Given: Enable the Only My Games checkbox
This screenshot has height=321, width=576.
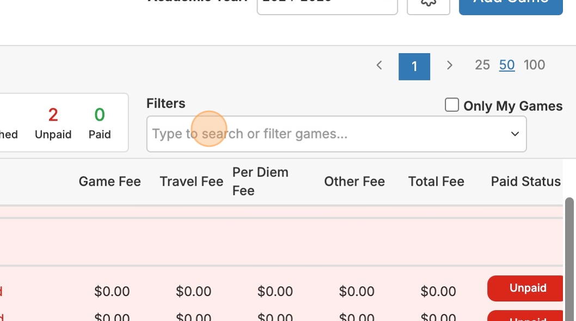Looking at the screenshot, I should 452,105.
